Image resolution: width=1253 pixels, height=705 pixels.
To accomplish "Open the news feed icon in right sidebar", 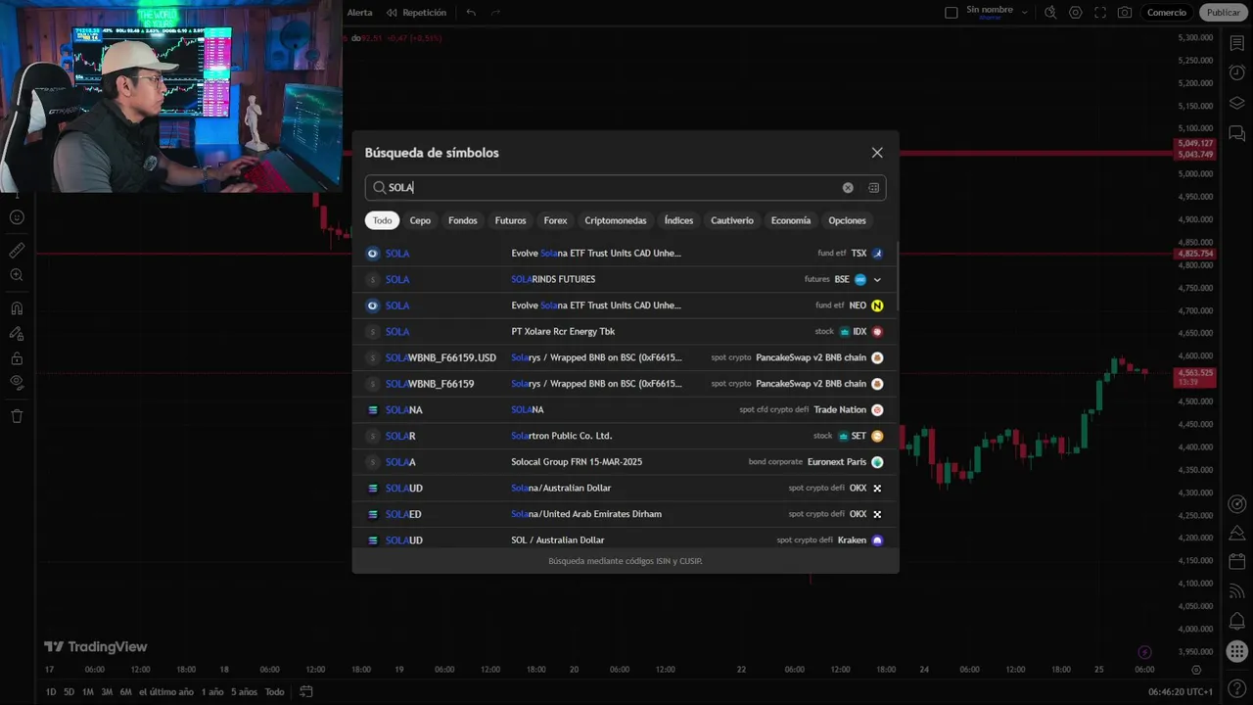I will [1237, 591].
